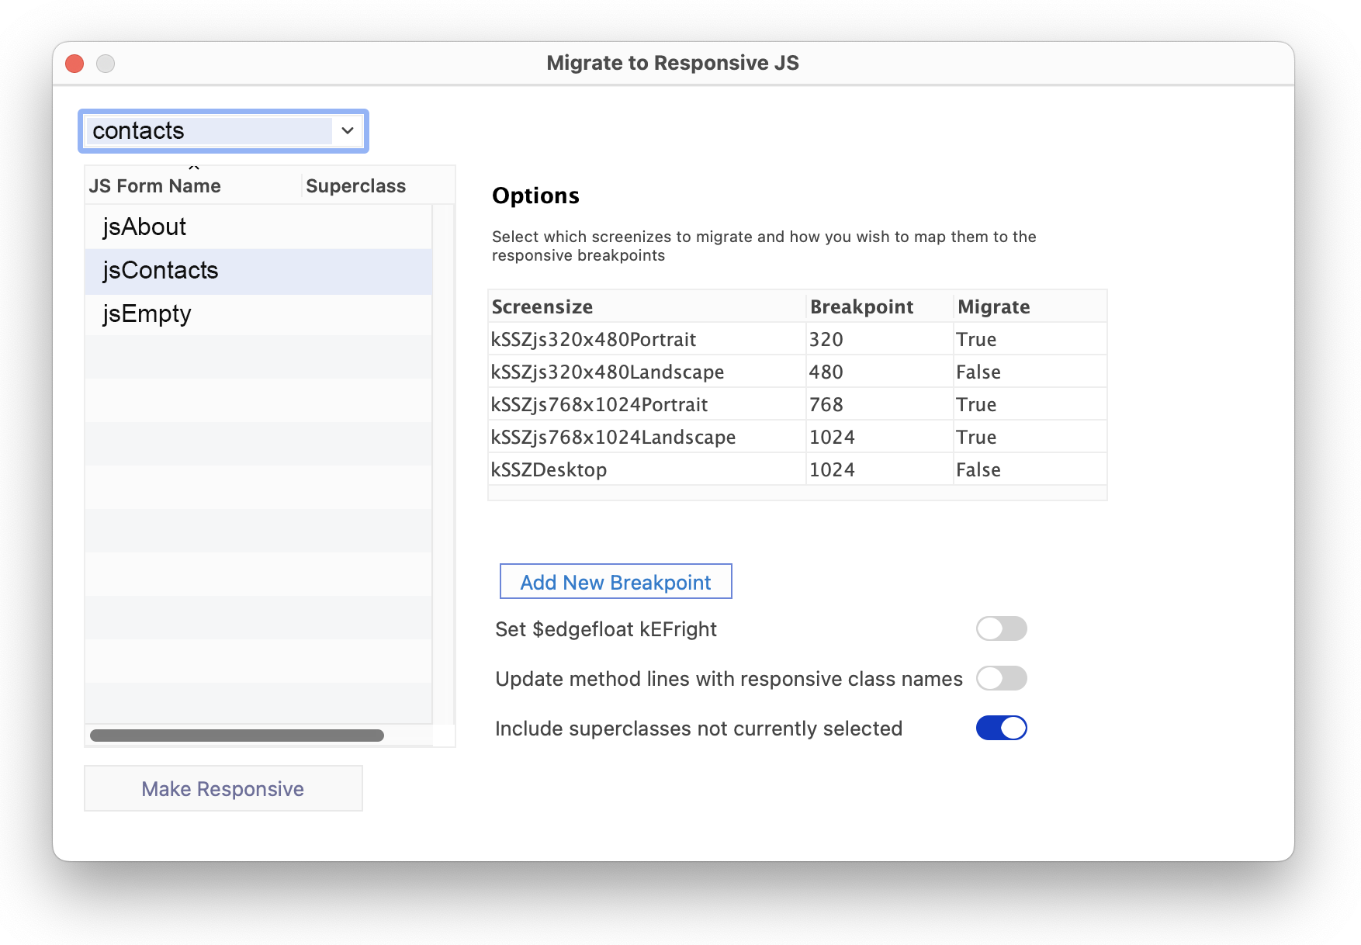Screen dimensions: 1361x945
Task: Select kSSZjs320x480Portrait screensize row
Action: point(797,339)
